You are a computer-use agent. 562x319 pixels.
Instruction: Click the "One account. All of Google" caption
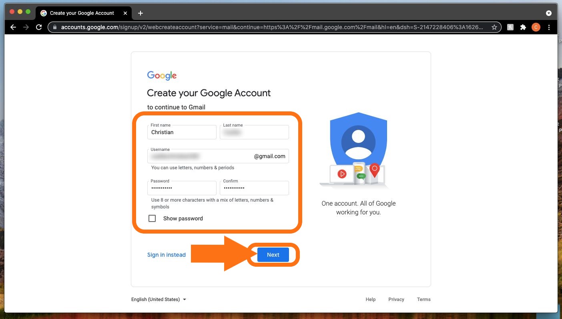pos(359,208)
